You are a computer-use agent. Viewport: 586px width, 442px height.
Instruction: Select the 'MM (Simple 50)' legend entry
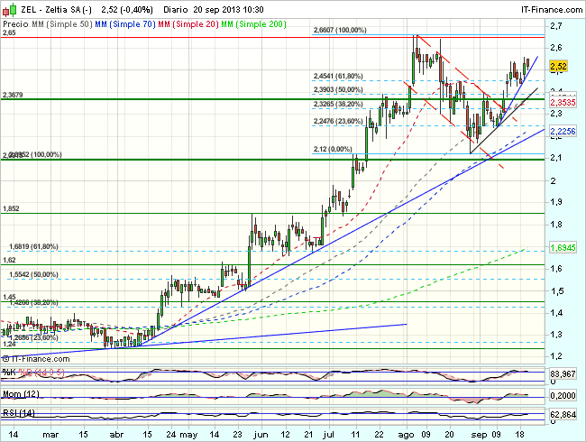tap(62, 24)
